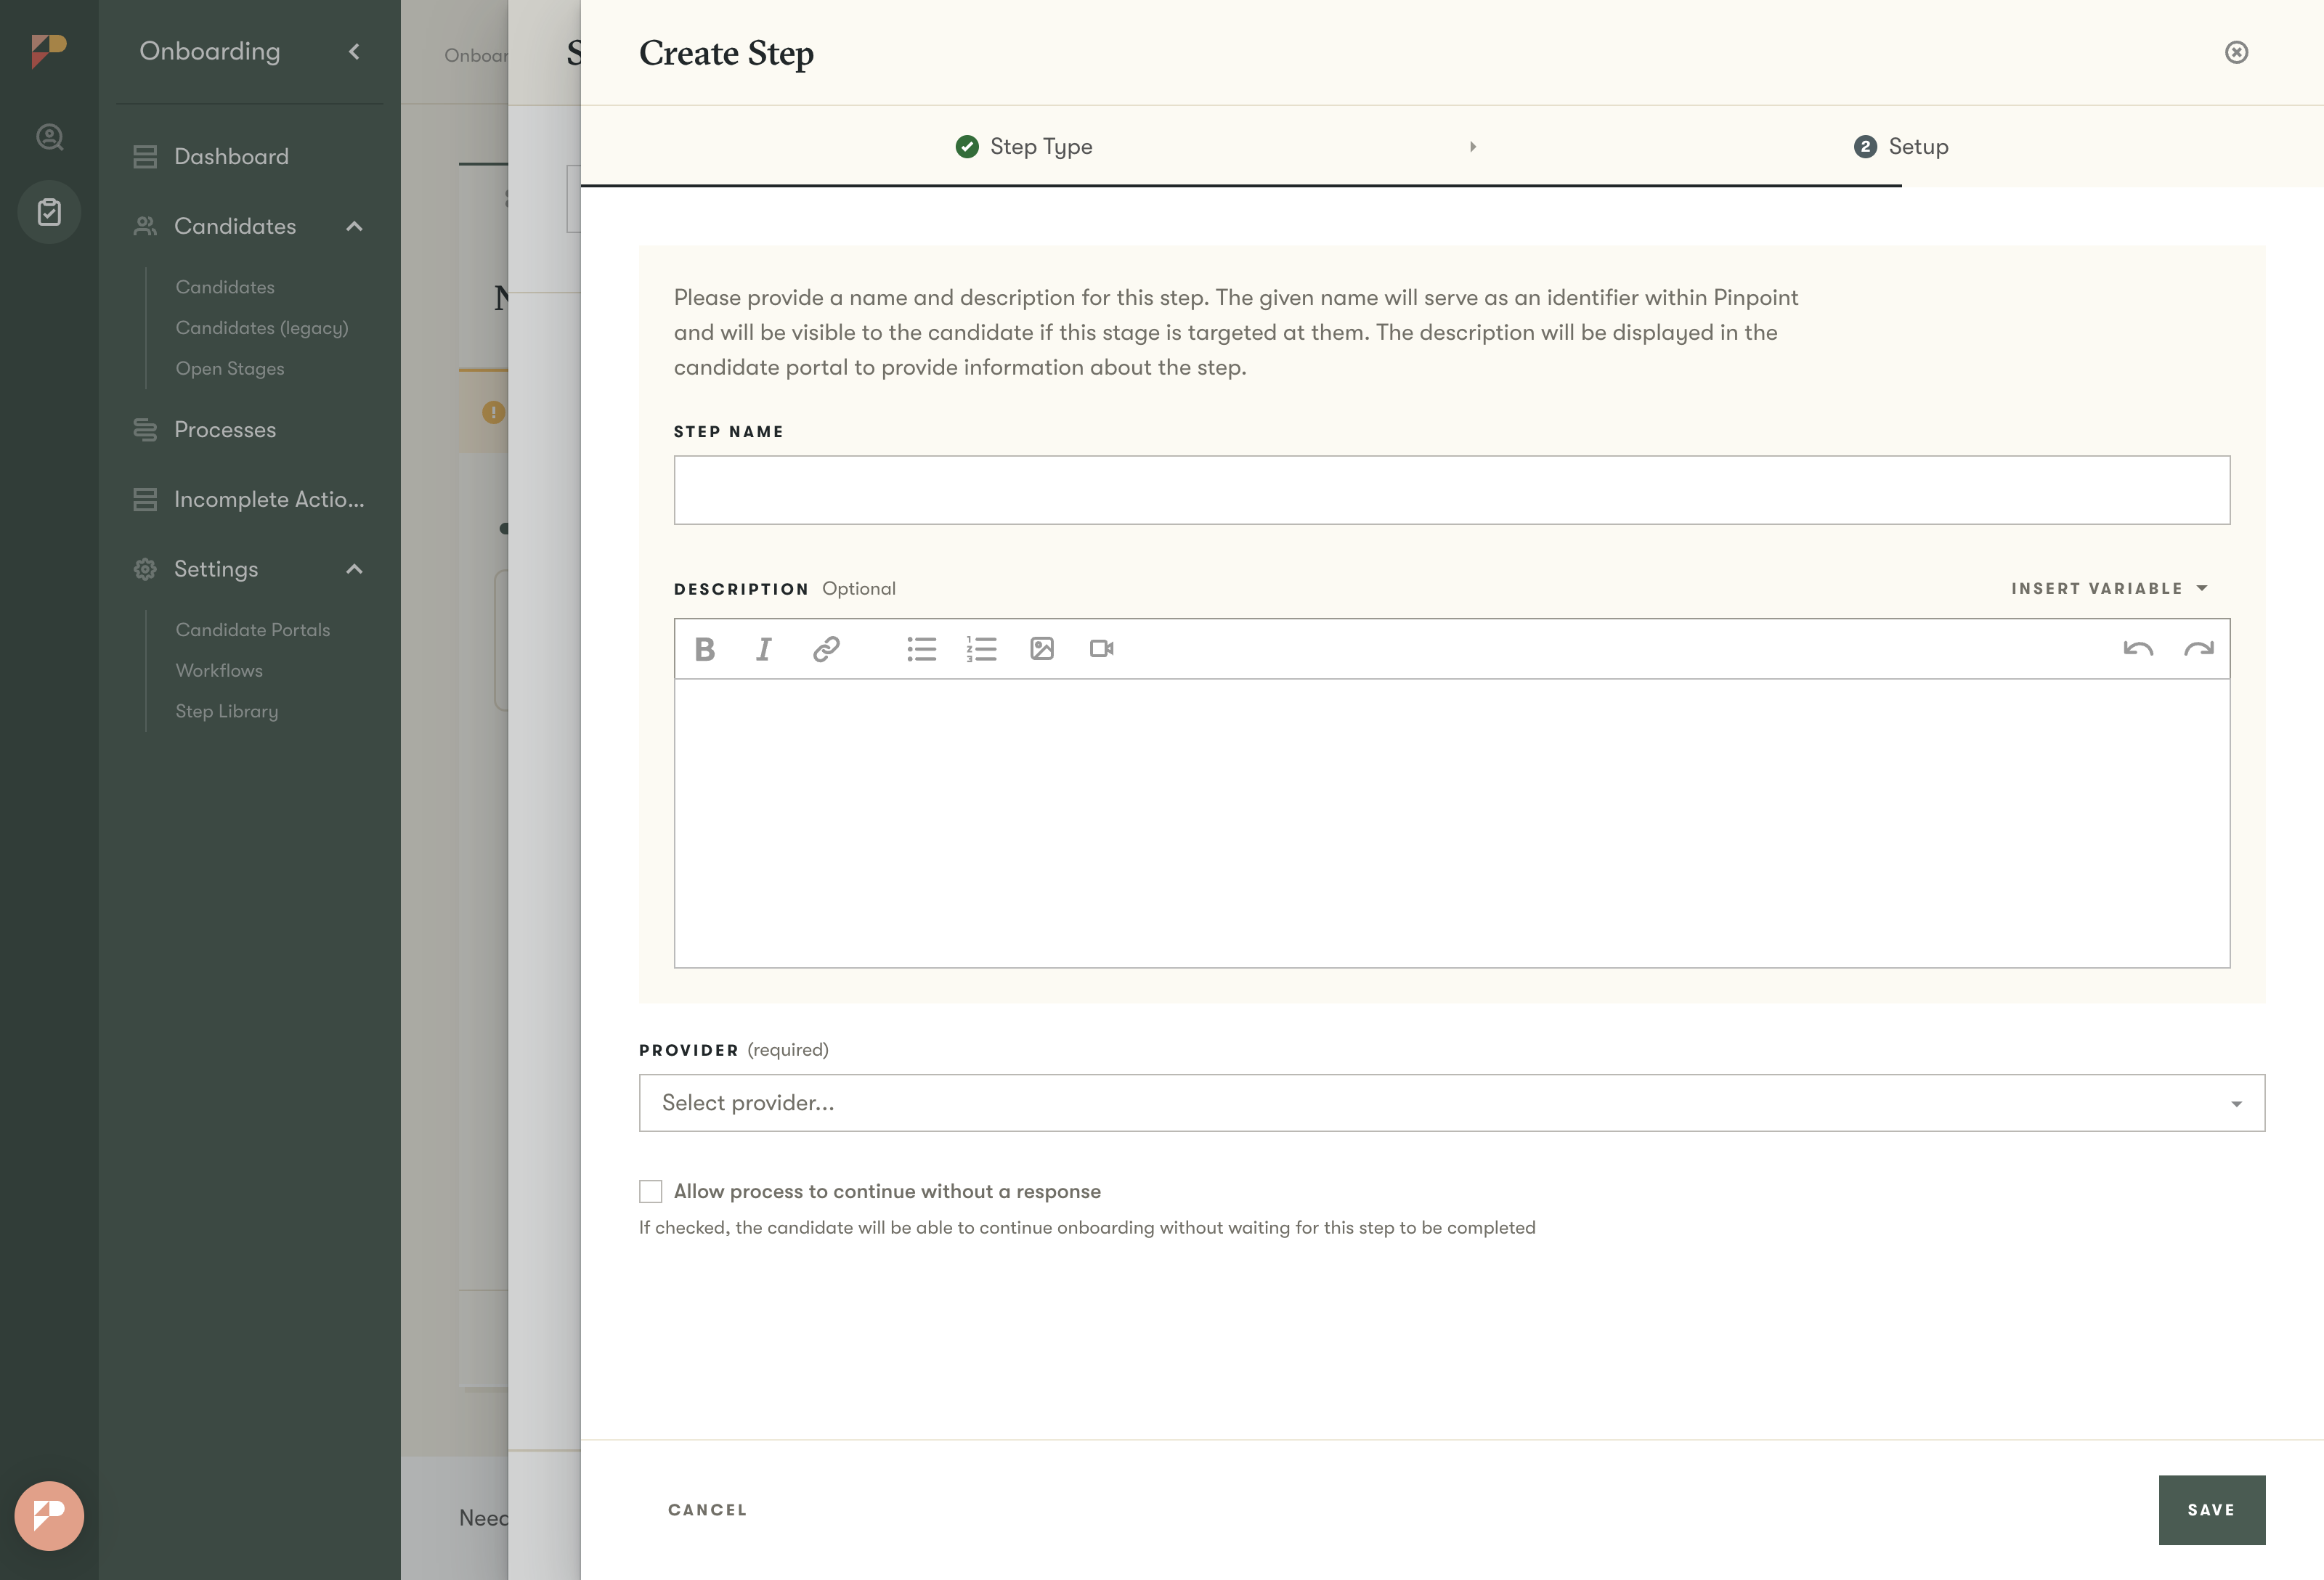This screenshot has width=2324, height=1580.
Task: Click into the Step Name field
Action: [x=1451, y=490]
